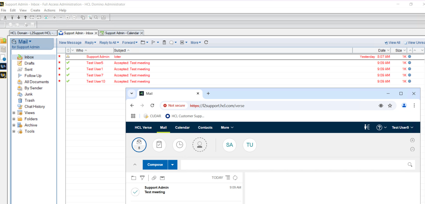This screenshot has height=204, width=425.
Task: Open the Reply to All dropdown
Action: [x=109, y=42]
